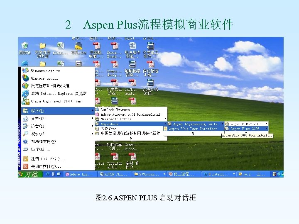Open 帮助和支持 (Help and Support)
The height and width of the screenshot is (224, 299).
coord(58,141)
